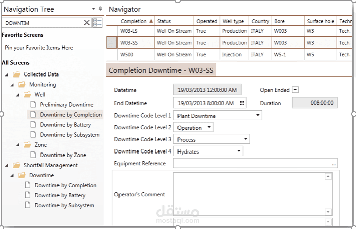The width and height of the screenshot is (356, 229).
Task: Open Downtime by Battery under Well
Action: [66, 125]
